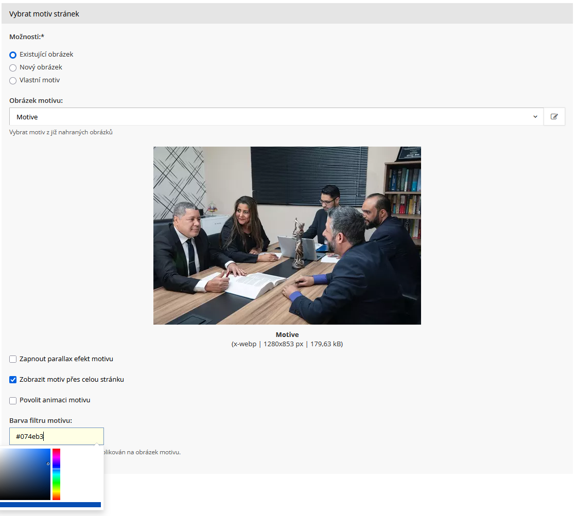Open the Obrázek motivu dropdown
Viewport: 576px width, 516px height.
pyautogui.click(x=276, y=117)
